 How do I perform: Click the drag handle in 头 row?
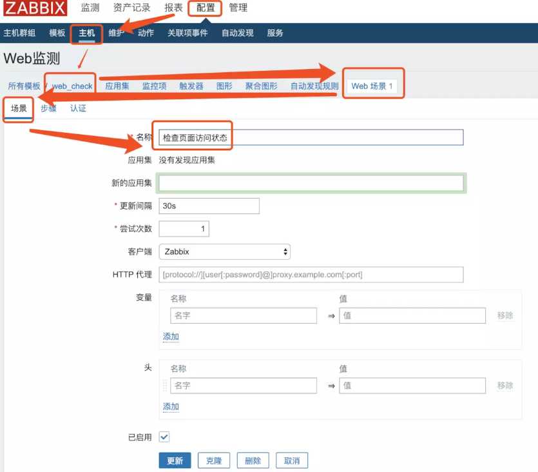[x=165, y=386]
